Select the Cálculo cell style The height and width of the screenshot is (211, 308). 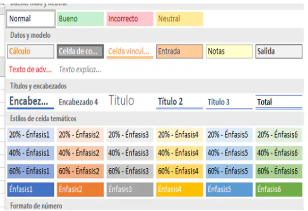point(31,51)
